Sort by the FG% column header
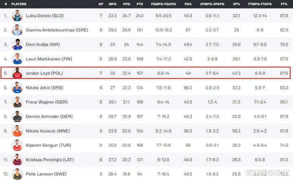This screenshot has height=181, width=293. click(x=188, y=4)
